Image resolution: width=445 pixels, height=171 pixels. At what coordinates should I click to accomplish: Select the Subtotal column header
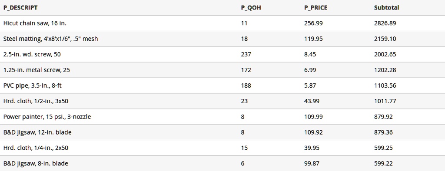click(386, 8)
